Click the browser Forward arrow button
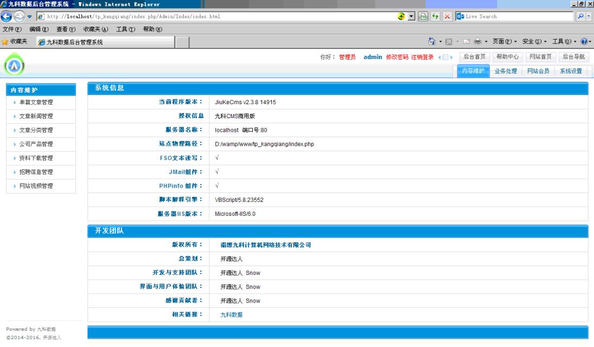 (x=19, y=16)
